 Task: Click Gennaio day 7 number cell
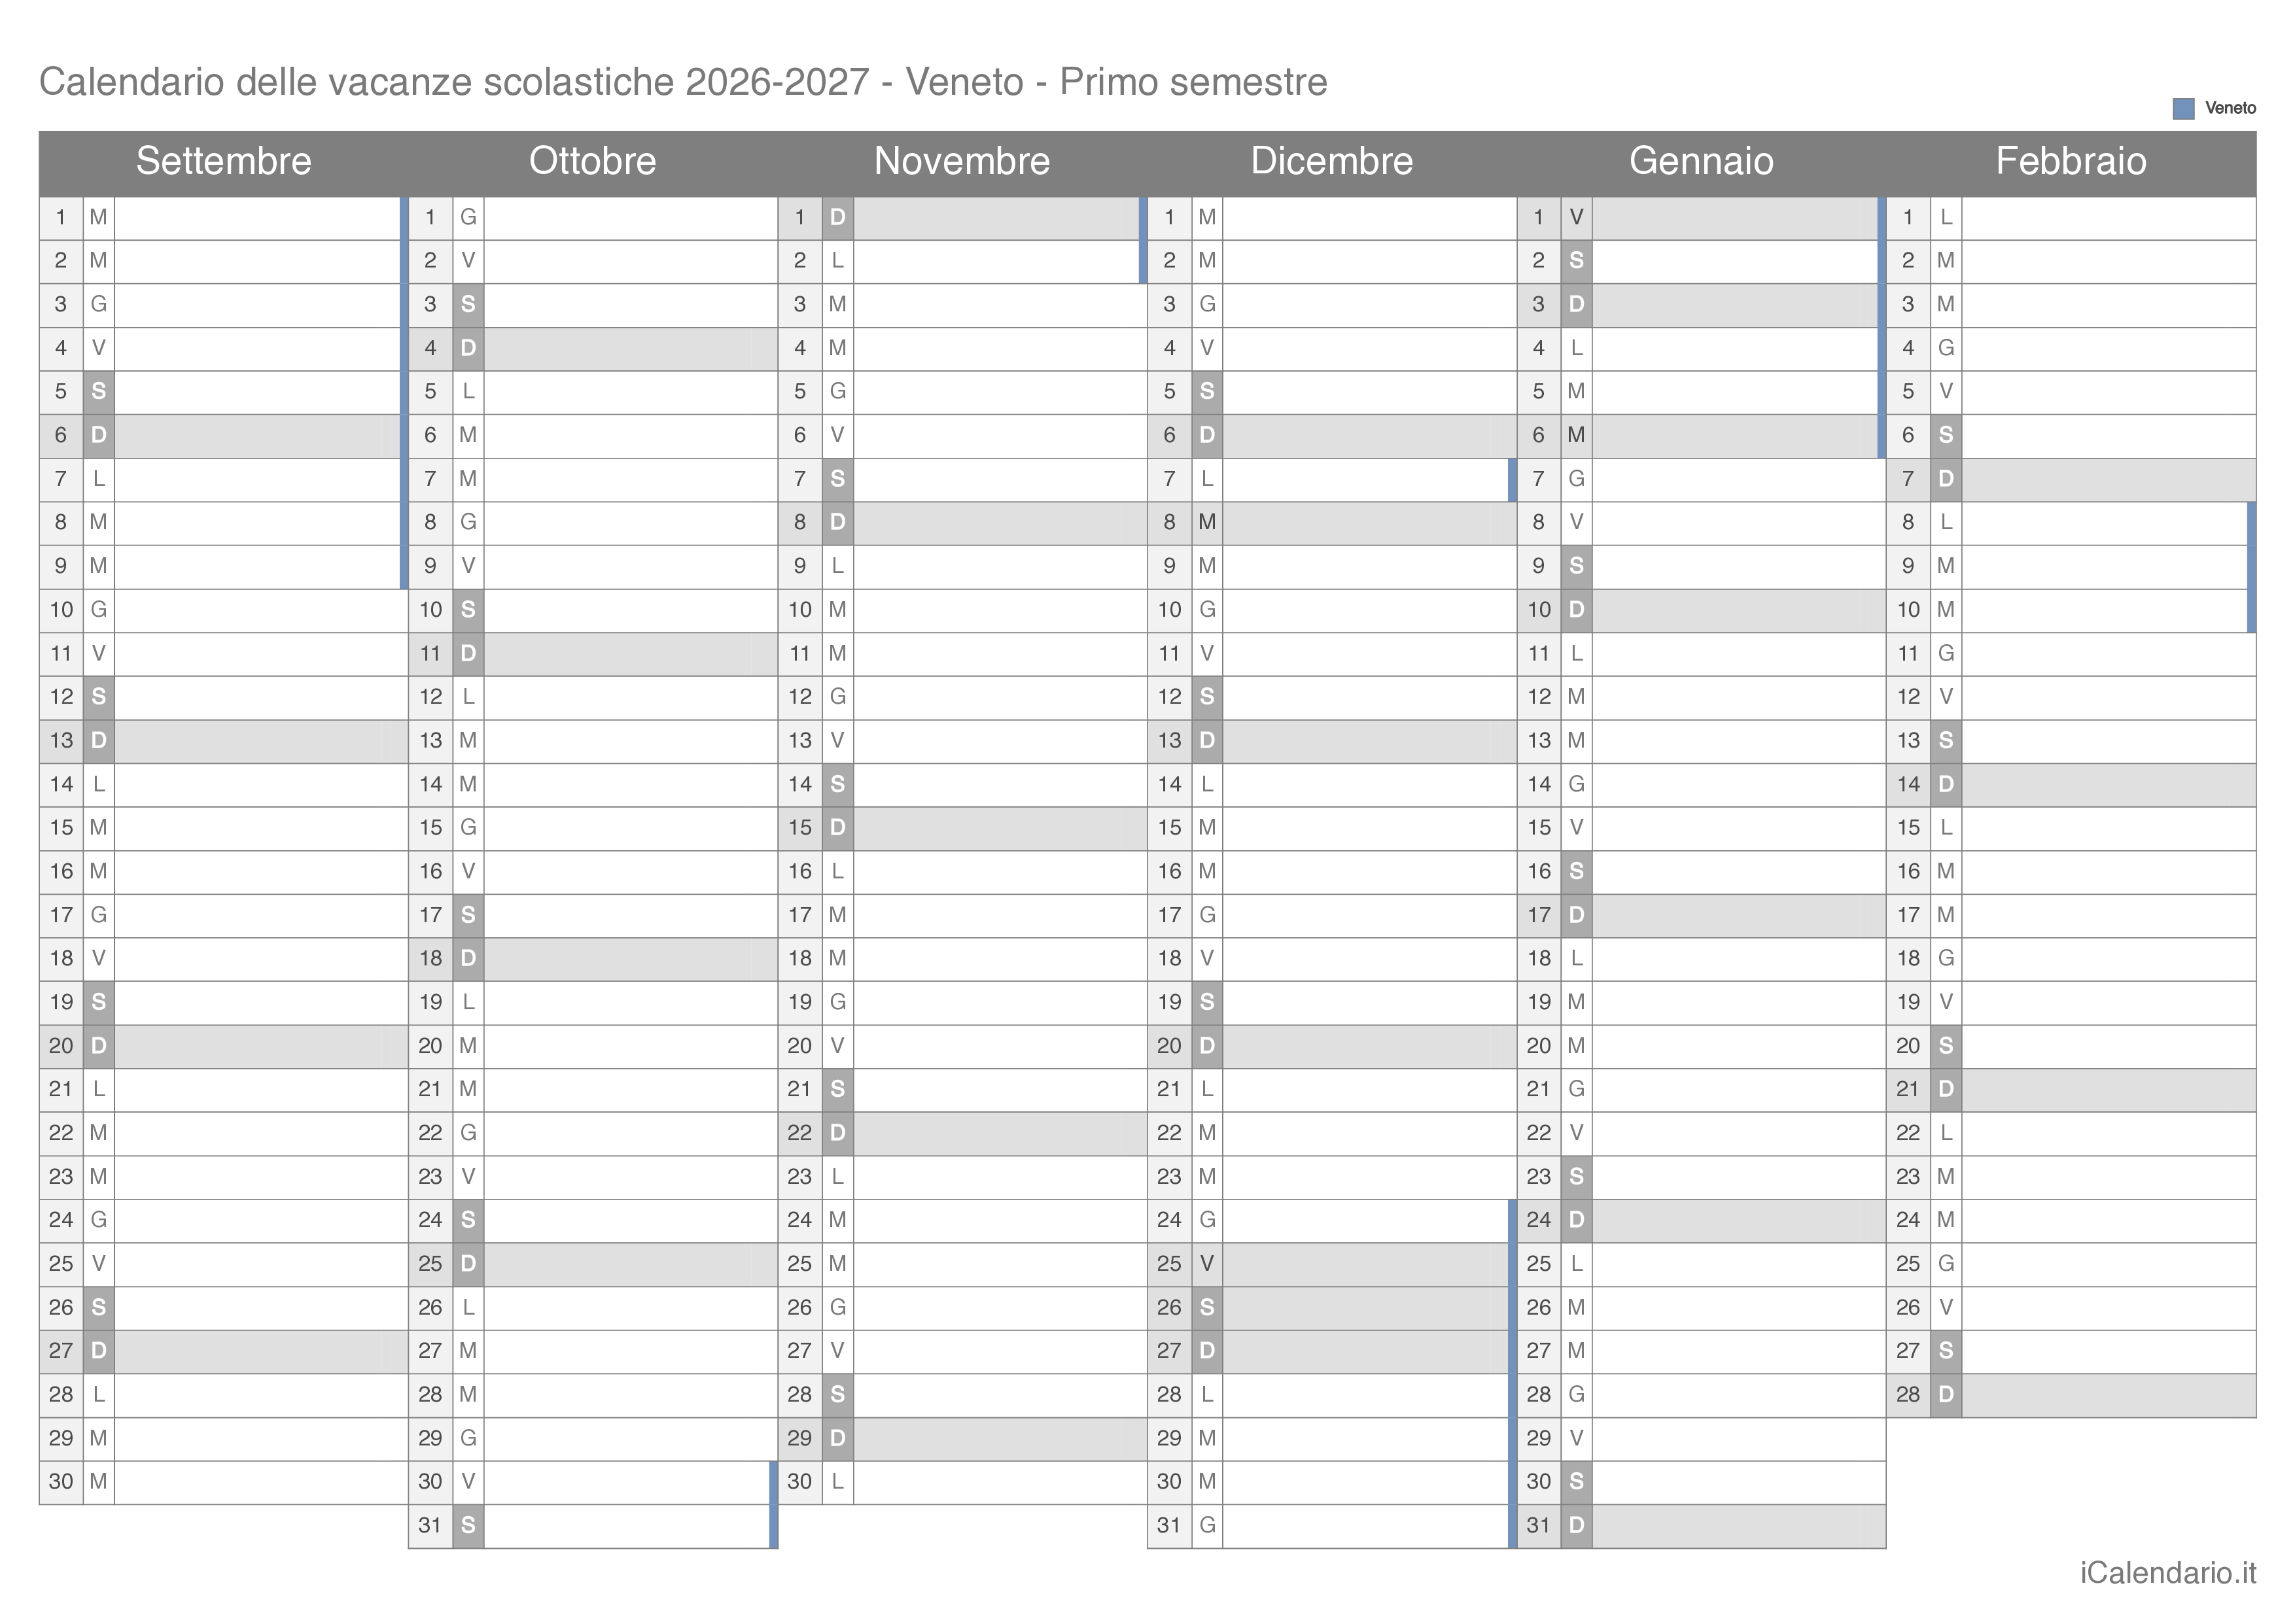(1539, 479)
